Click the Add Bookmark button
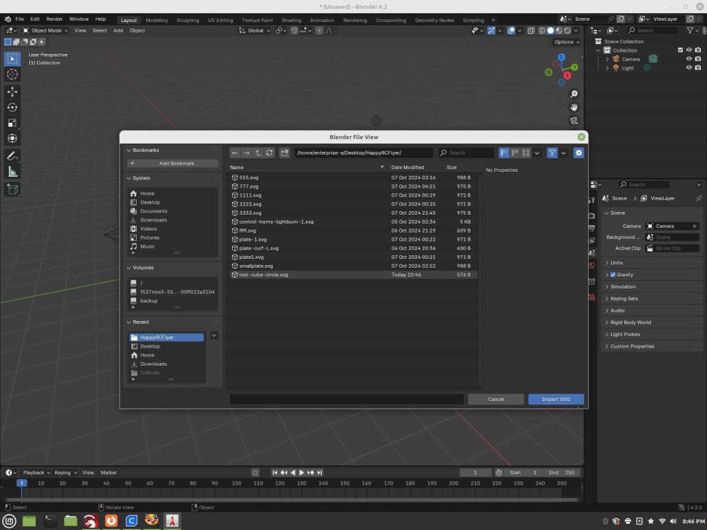The height and width of the screenshot is (530, 707). point(173,163)
